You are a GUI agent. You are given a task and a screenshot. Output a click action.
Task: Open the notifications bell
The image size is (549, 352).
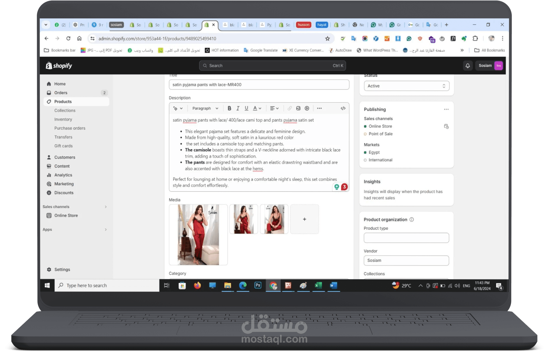(x=467, y=66)
